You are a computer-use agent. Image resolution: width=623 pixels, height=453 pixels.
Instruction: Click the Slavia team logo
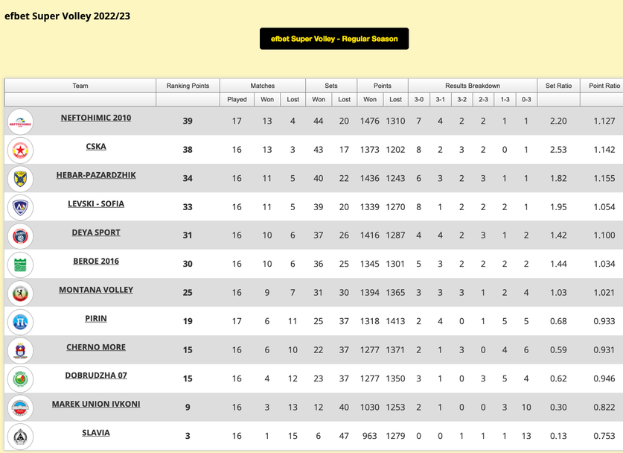tap(20, 437)
